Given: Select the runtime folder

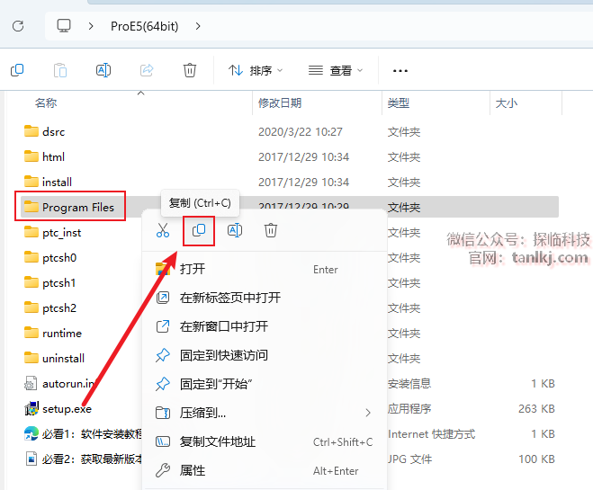Looking at the screenshot, I should [x=62, y=334].
